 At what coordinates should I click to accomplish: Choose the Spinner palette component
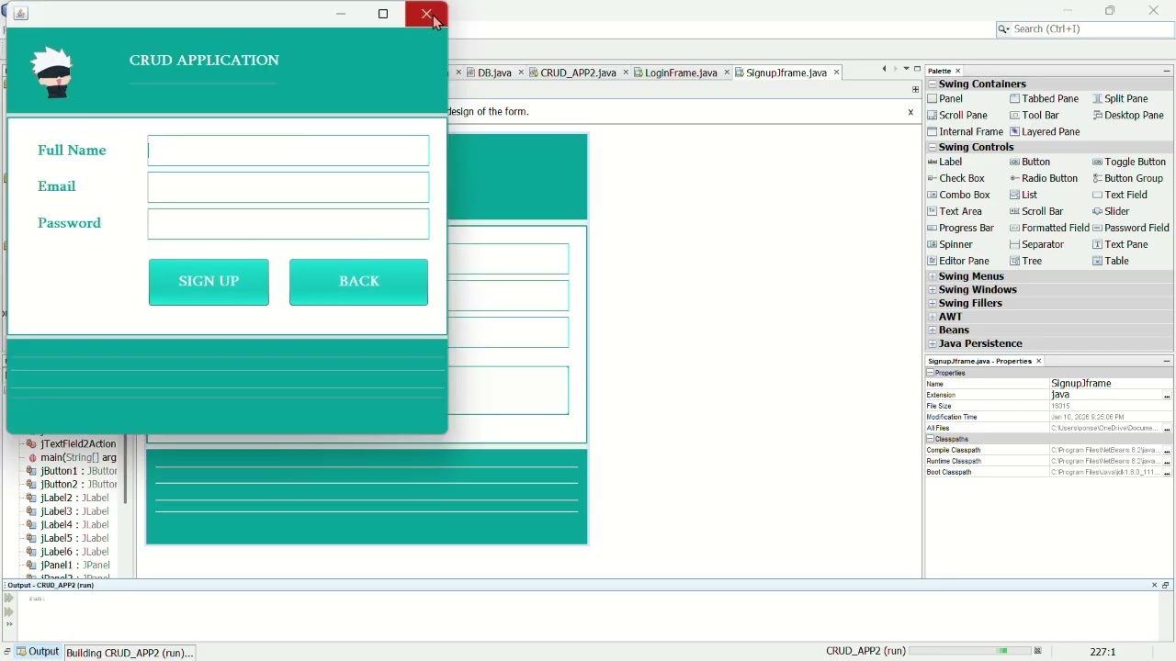pyautogui.click(x=950, y=245)
